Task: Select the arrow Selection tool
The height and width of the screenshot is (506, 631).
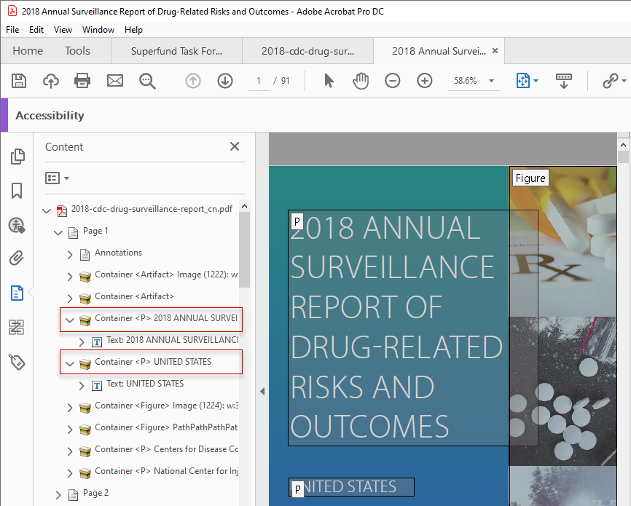Action: pyautogui.click(x=329, y=81)
